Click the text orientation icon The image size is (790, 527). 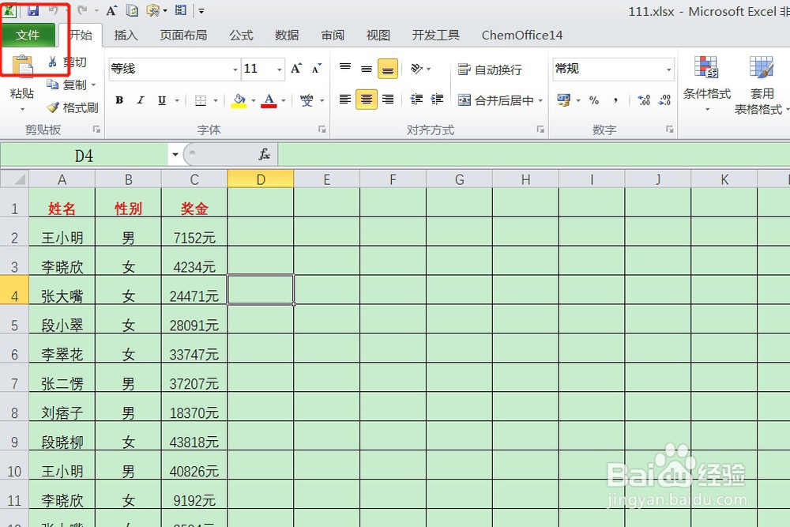(416, 69)
